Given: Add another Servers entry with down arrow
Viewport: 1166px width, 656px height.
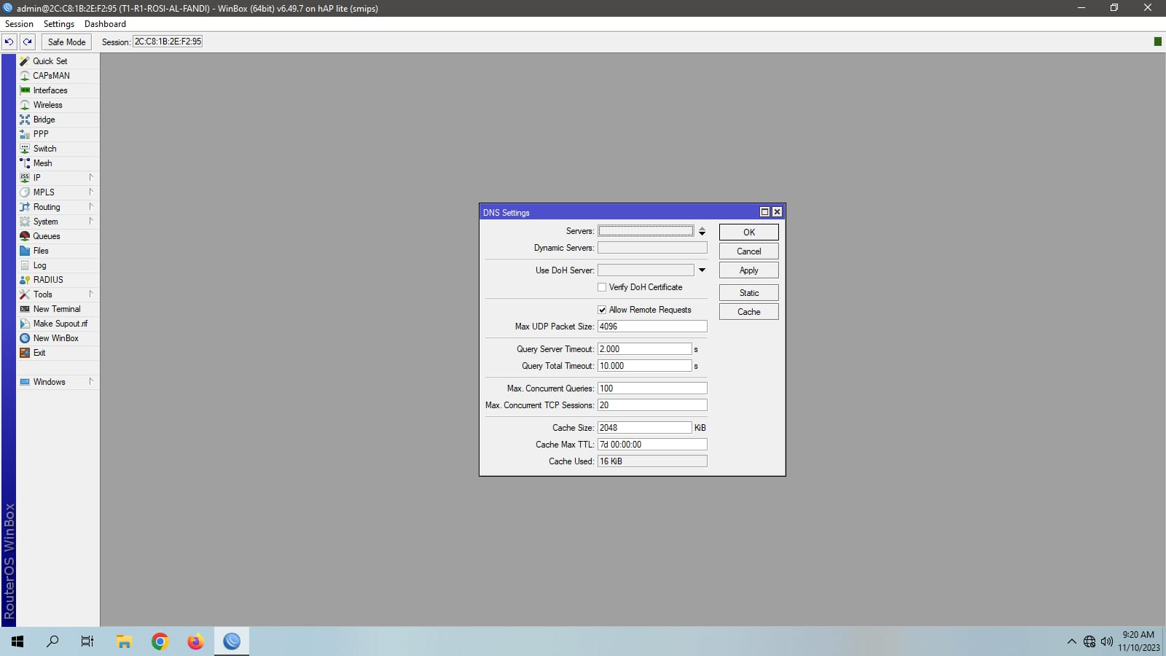Looking at the screenshot, I should click(702, 234).
